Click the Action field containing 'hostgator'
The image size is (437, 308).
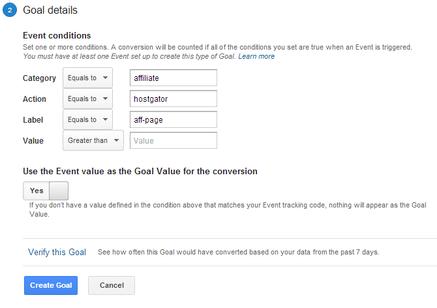coord(173,99)
